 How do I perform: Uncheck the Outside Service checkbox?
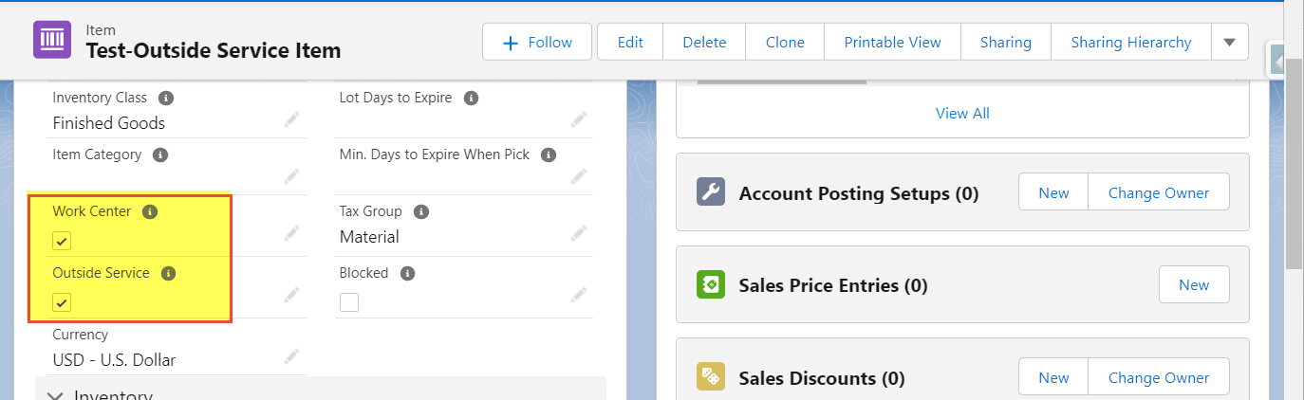pyautogui.click(x=62, y=302)
